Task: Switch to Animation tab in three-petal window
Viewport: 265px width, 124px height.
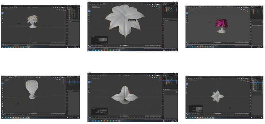Action: tap(129, 74)
